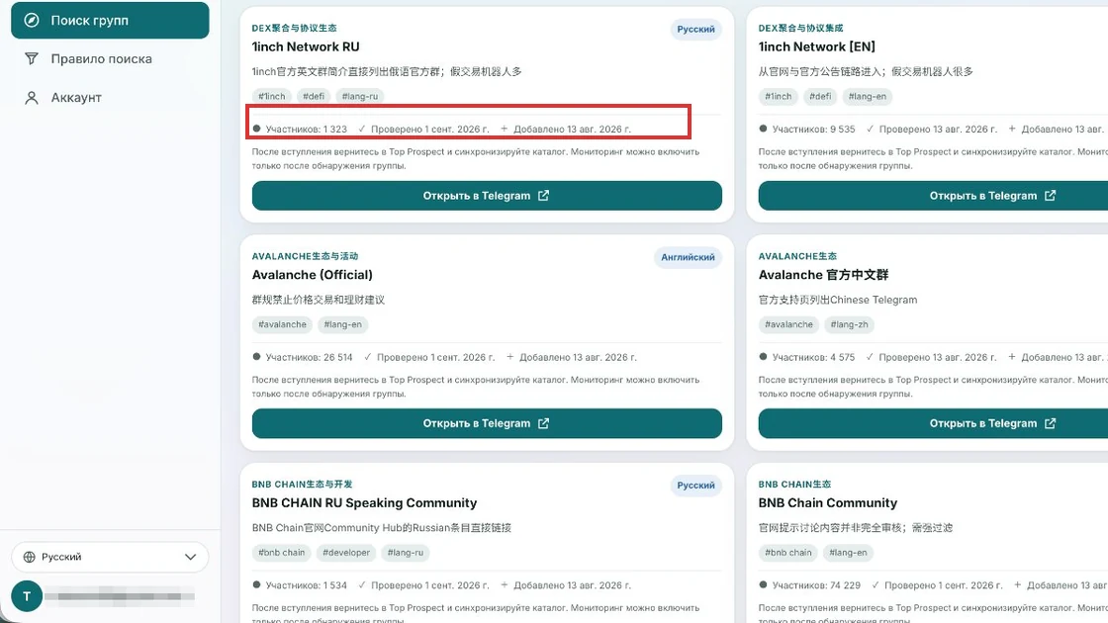
Task: Click the title BNB Chain Community
Action: (x=828, y=503)
